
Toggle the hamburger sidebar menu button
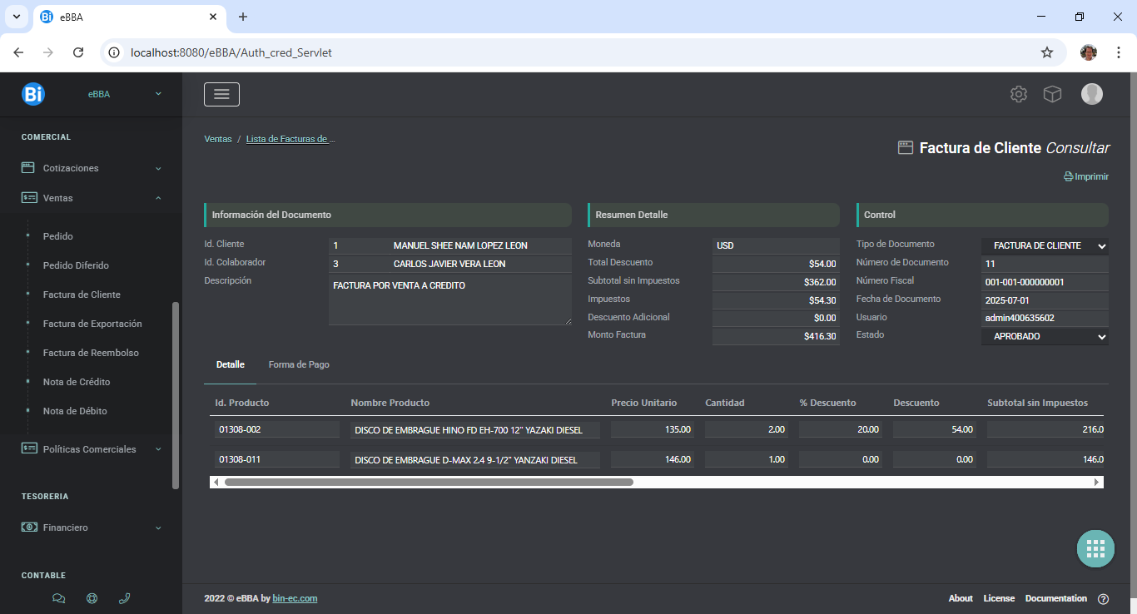tap(221, 94)
